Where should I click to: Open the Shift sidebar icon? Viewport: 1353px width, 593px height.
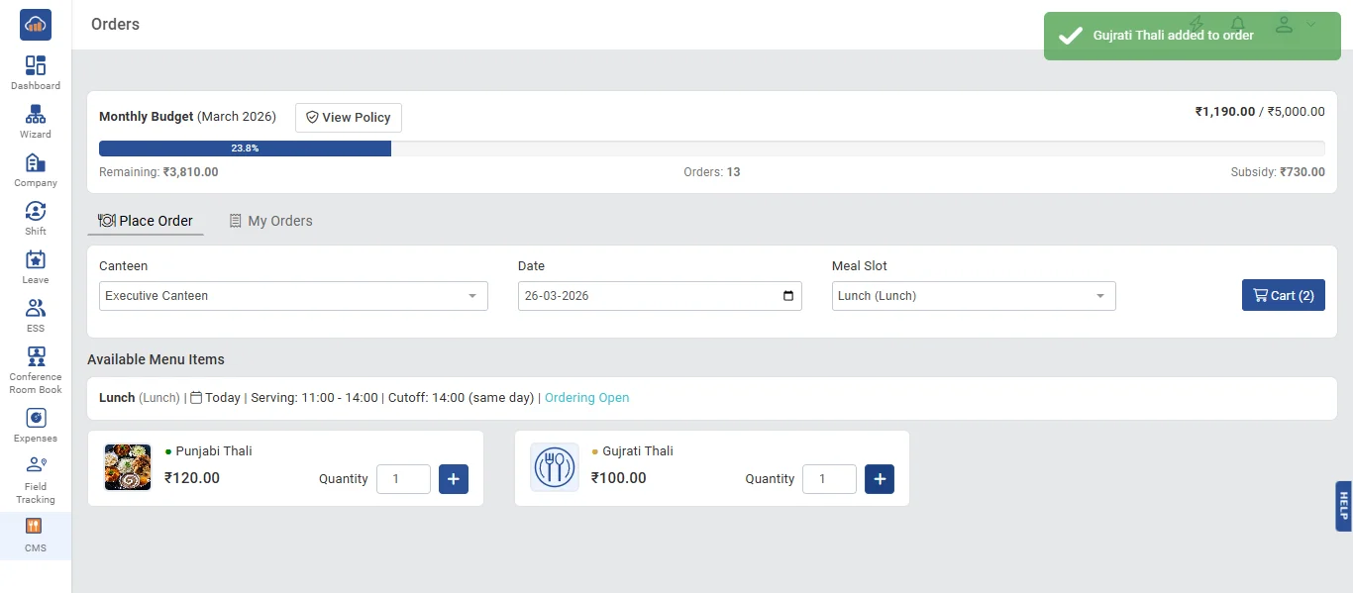(x=36, y=211)
